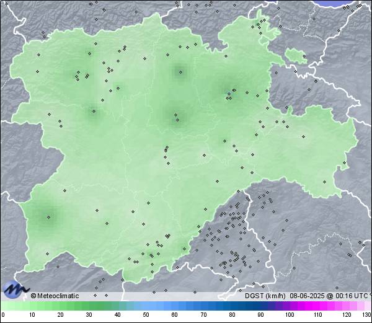
Task: Click the © Meteoclimatic copyright text
Action: point(55,296)
